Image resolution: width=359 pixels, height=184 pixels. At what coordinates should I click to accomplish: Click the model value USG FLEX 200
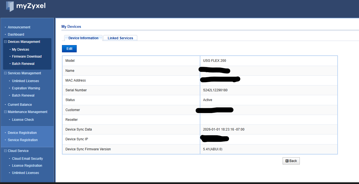215,61
